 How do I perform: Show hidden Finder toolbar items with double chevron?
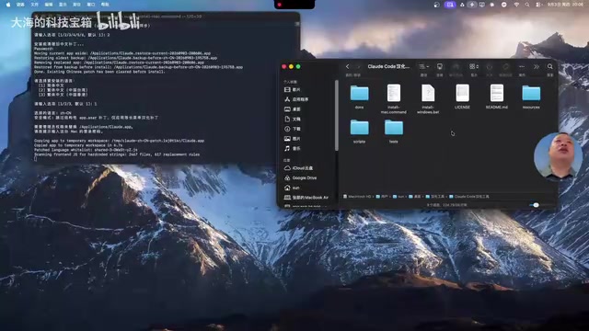pyautogui.click(x=537, y=66)
